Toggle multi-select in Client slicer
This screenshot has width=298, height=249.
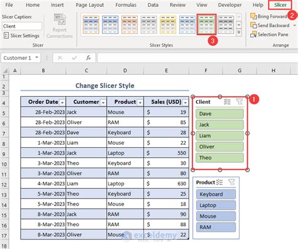pyautogui.click(x=227, y=102)
